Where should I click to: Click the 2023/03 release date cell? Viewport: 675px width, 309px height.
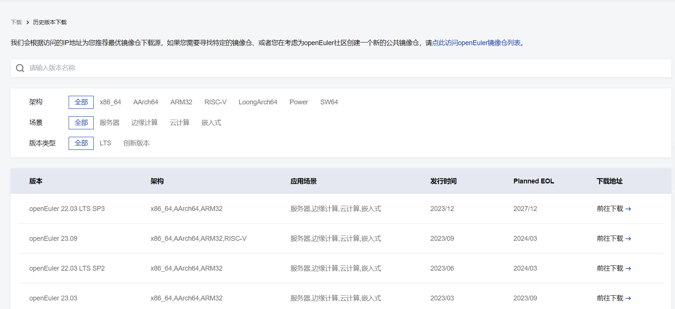click(442, 298)
